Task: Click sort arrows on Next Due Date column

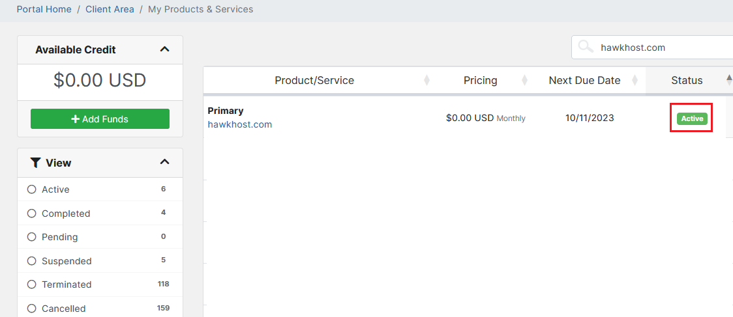Action: (635, 80)
